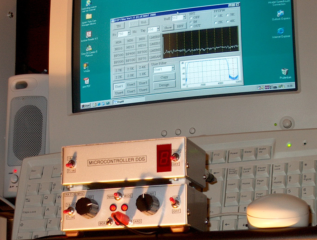
Task: Open the Buff 512 dropdown
Action: 184,17
